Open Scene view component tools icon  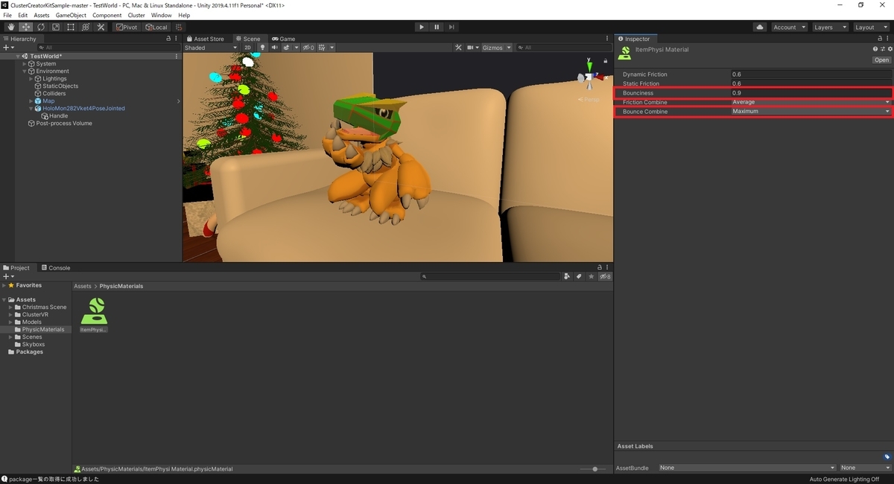(459, 48)
